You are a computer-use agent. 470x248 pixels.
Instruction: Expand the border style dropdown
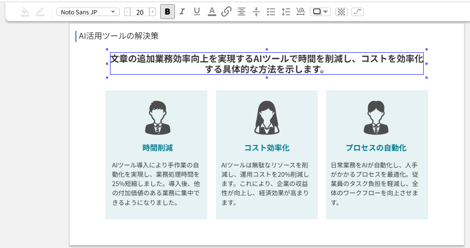click(x=320, y=12)
